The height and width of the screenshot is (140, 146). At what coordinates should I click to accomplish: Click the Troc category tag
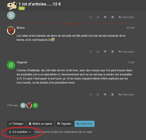pyautogui.click(x=22, y=8)
